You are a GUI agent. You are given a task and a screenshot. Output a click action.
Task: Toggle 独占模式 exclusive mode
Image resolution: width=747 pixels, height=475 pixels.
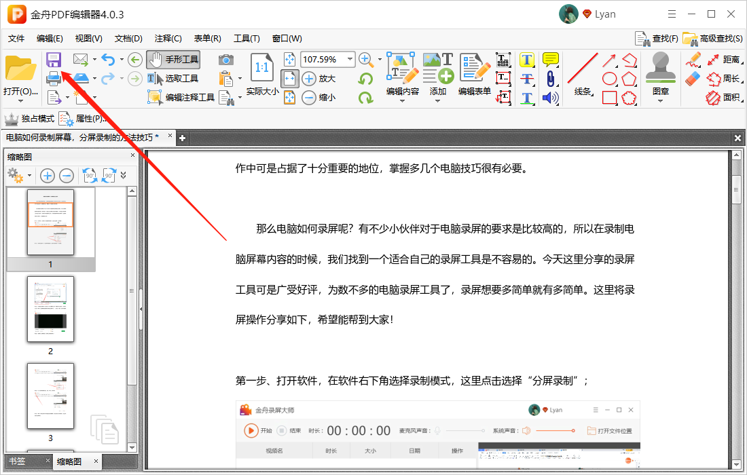pos(29,119)
